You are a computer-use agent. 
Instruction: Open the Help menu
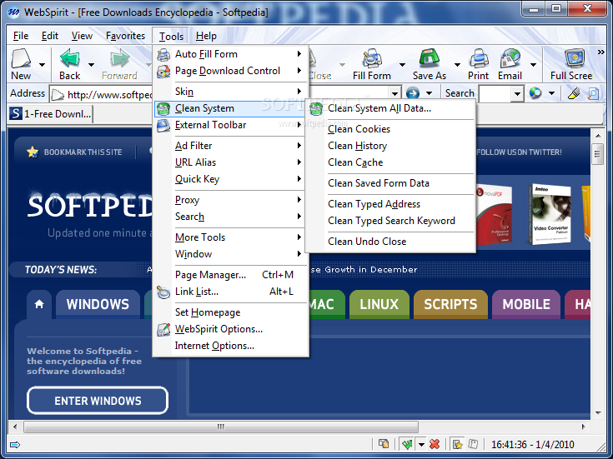point(206,36)
